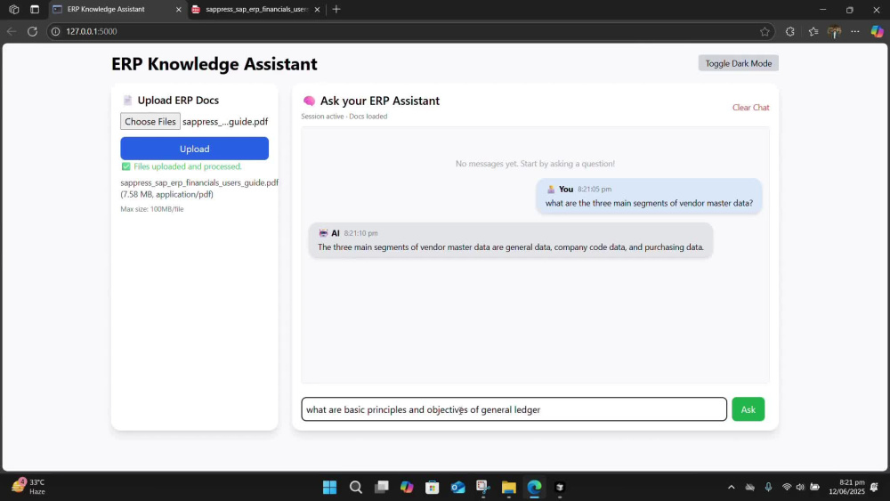Open taskbar Search

[356, 487]
